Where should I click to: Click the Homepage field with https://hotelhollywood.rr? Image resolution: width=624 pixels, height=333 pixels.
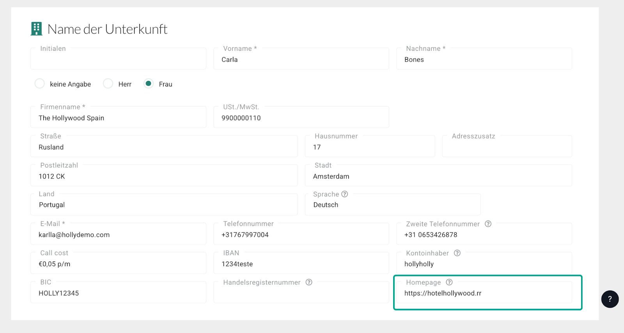pos(484,292)
